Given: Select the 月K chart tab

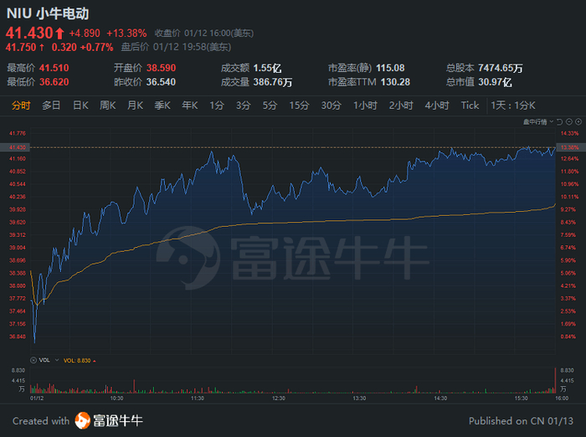Looking at the screenshot, I should click(x=135, y=105).
